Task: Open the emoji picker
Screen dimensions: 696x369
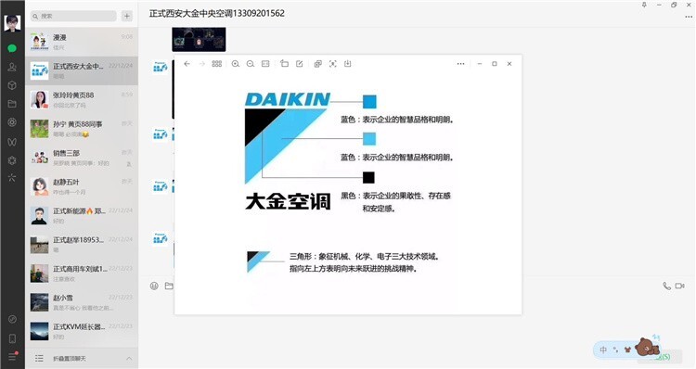Action: [x=154, y=286]
